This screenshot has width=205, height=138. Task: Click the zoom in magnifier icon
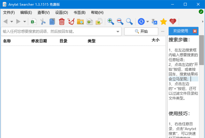point(111,22)
